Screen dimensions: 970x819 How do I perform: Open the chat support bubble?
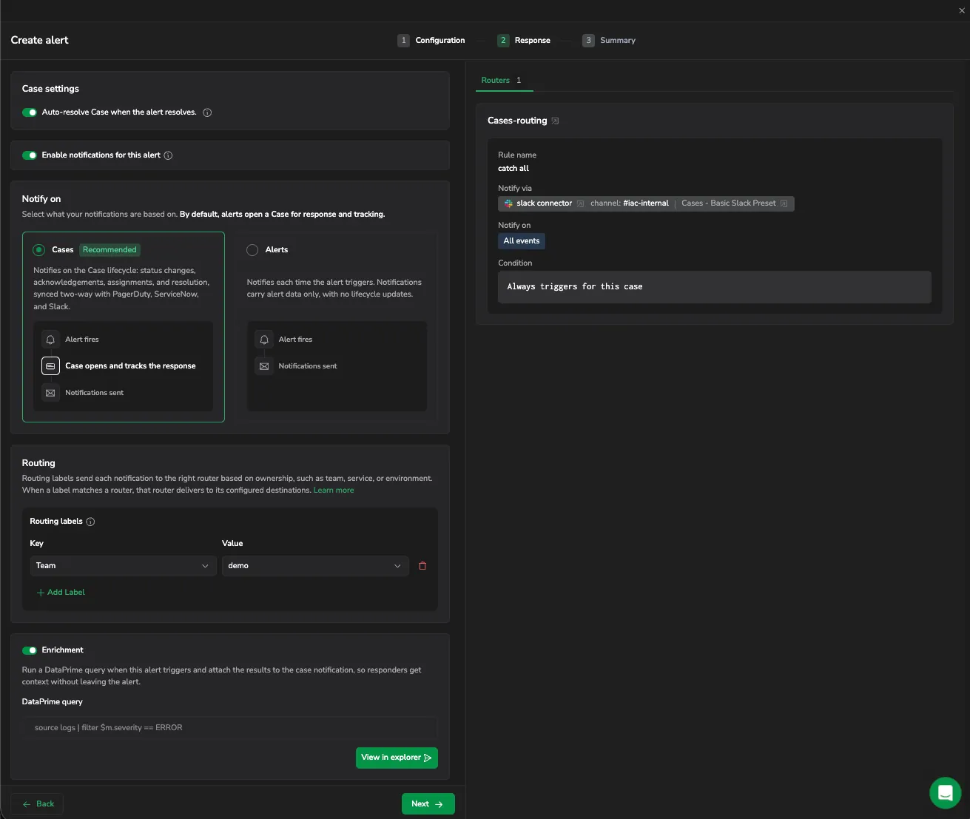(x=945, y=793)
